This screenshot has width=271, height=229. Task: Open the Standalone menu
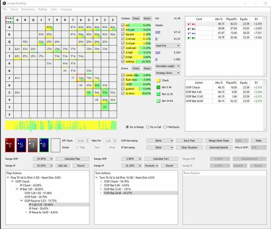coord(28,9)
